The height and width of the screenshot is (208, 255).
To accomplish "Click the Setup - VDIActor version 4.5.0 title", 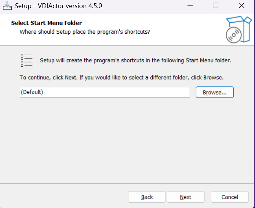I will tap(58, 6).
